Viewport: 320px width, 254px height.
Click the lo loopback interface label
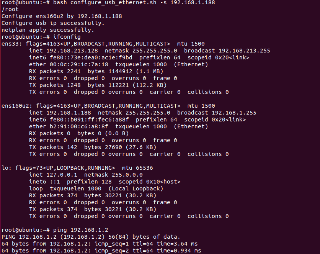point(5,168)
